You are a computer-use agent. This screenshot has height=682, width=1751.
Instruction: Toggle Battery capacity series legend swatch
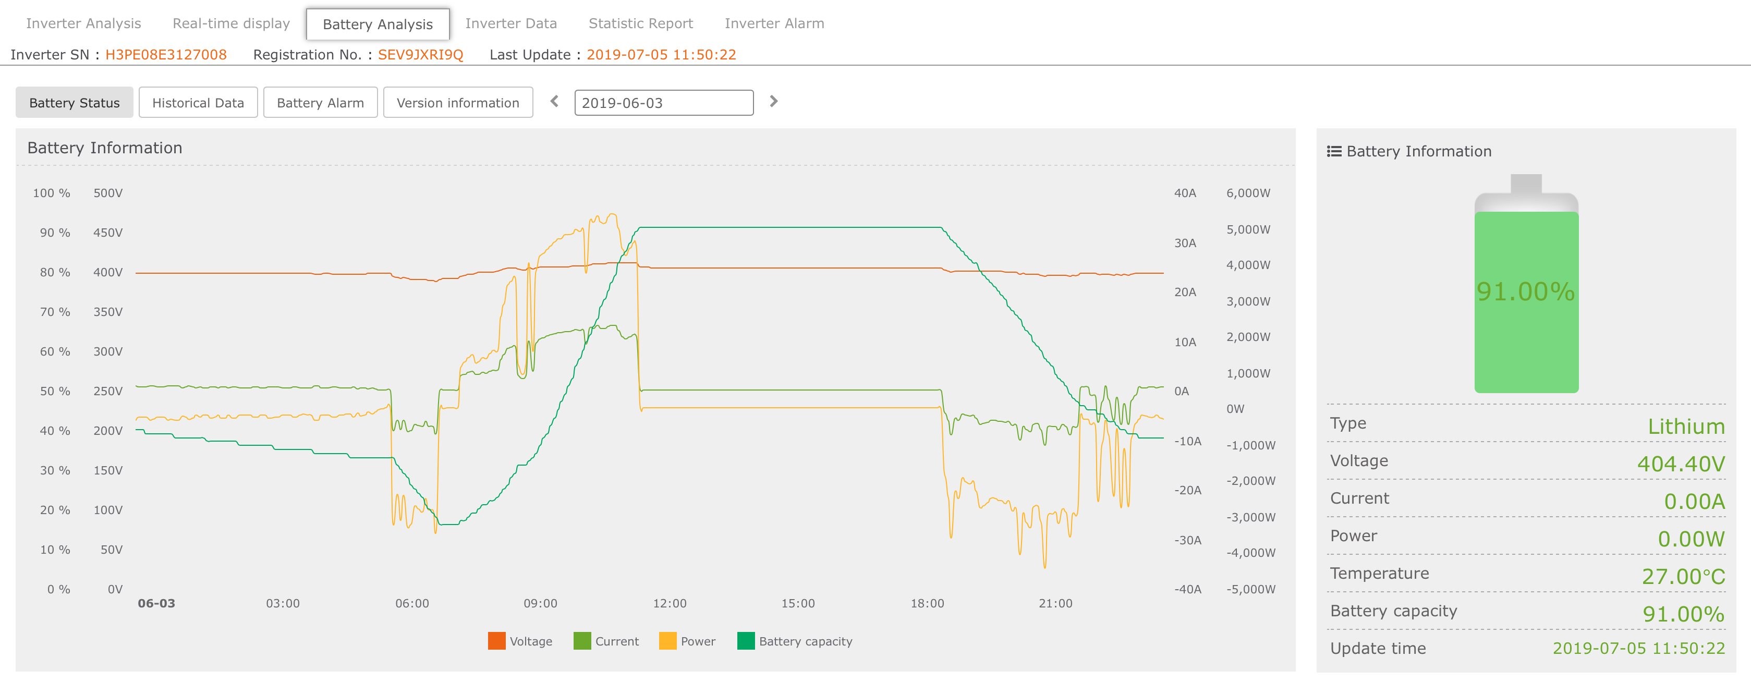tap(746, 642)
